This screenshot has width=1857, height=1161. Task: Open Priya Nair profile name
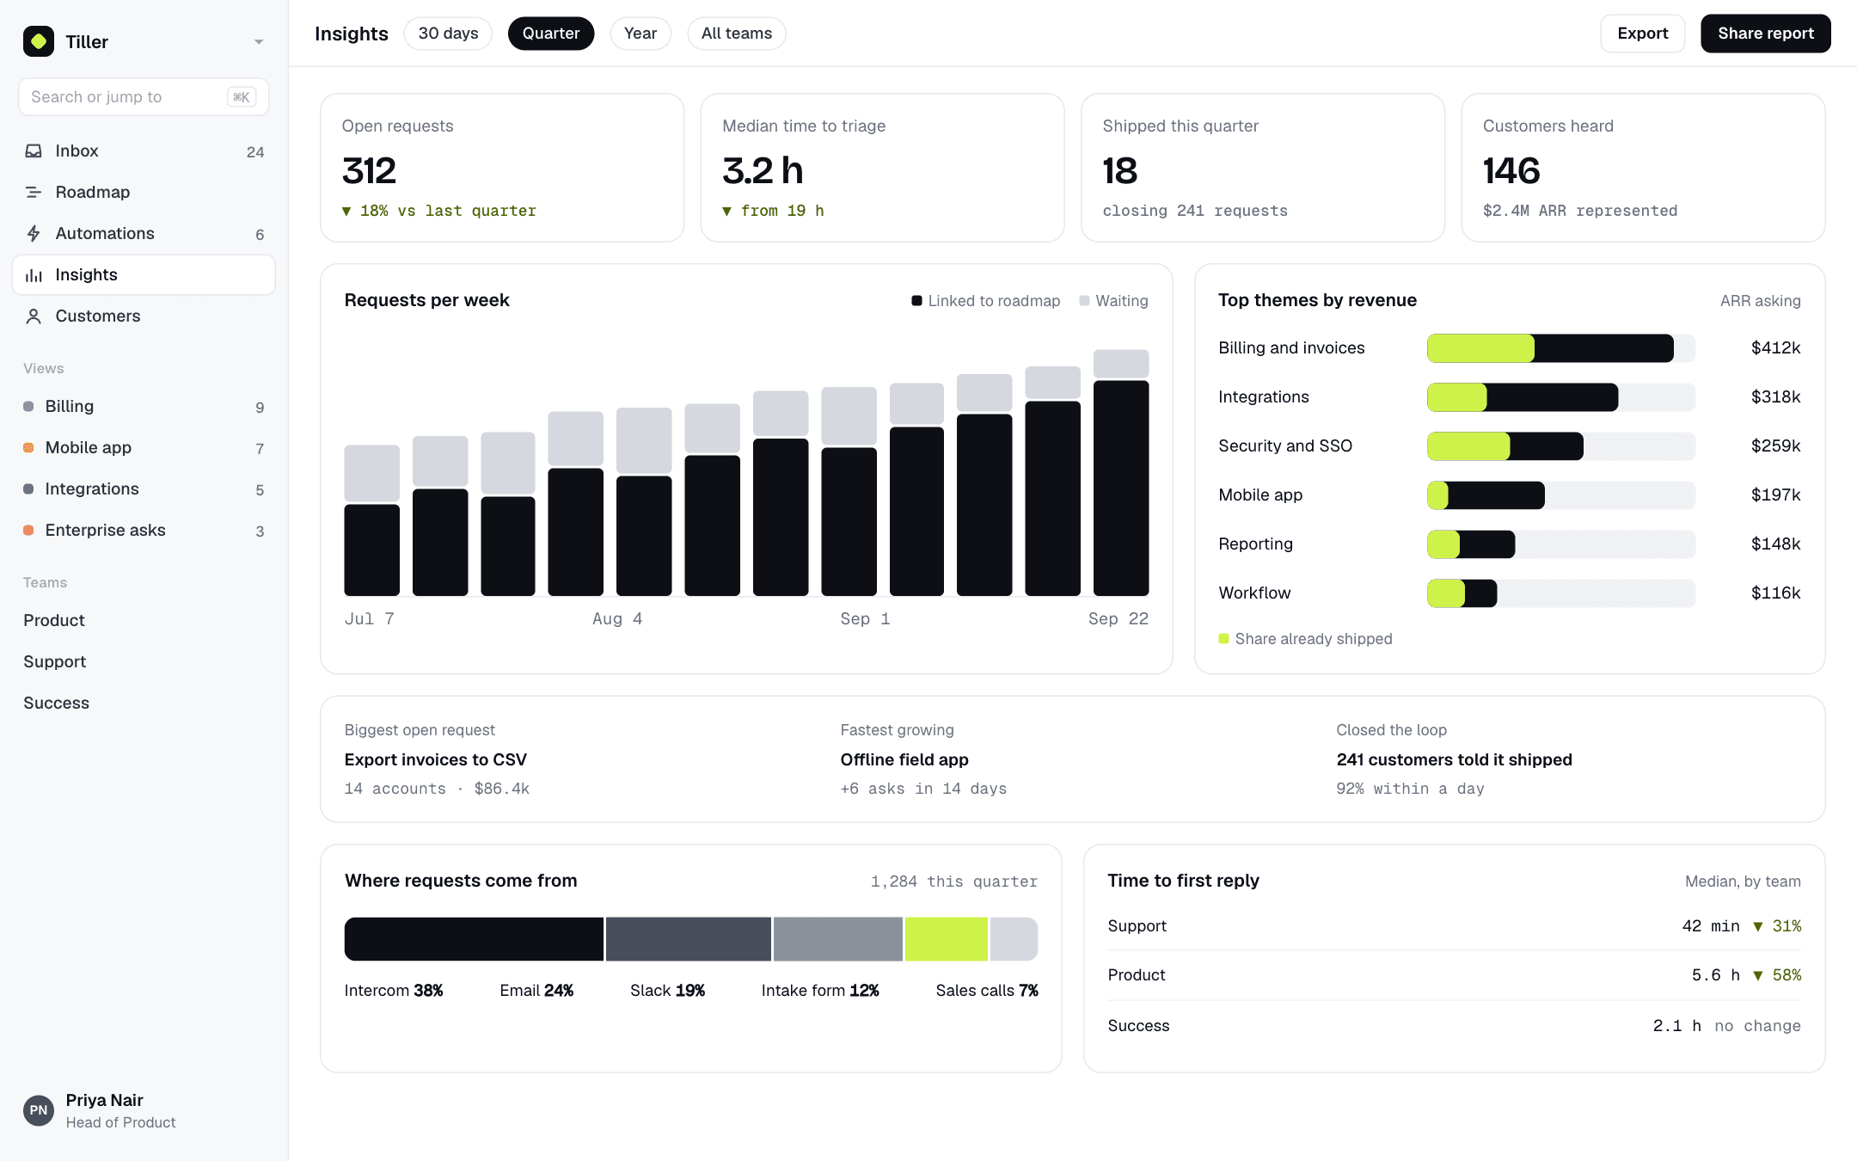[105, 1100]
